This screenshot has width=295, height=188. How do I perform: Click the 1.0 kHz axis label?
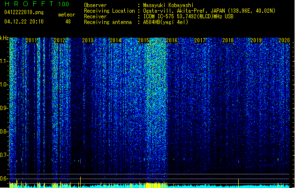pyautogui.click(x=4, y=85)
